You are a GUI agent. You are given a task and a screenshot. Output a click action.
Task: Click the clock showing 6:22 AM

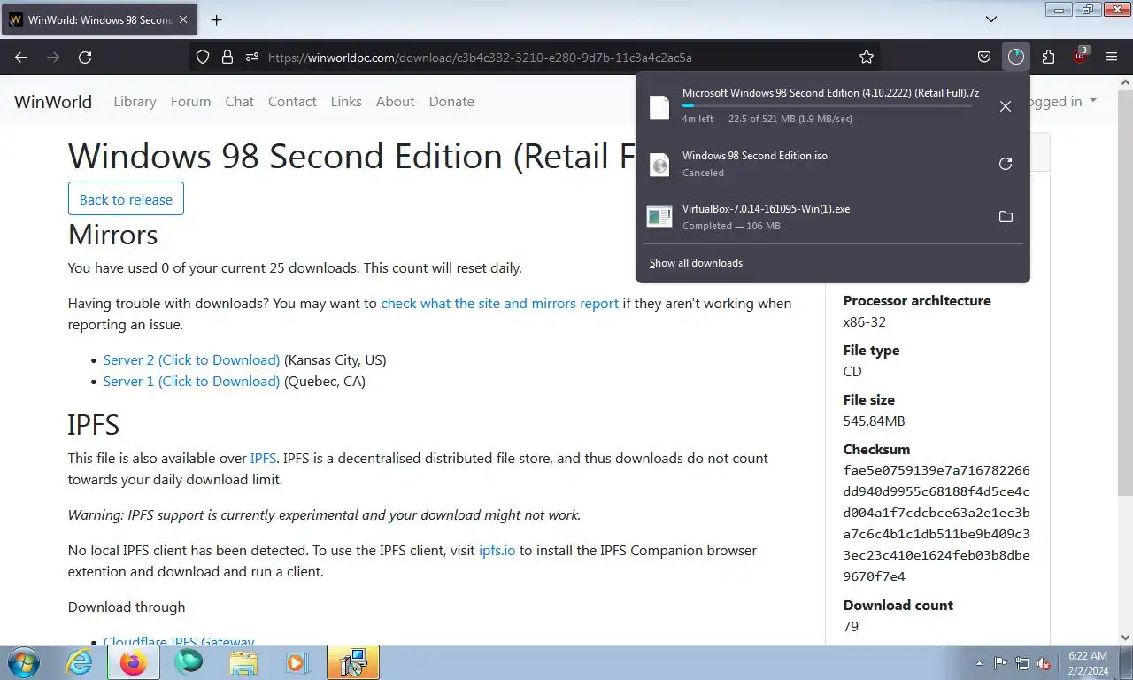coord(1088,656)
